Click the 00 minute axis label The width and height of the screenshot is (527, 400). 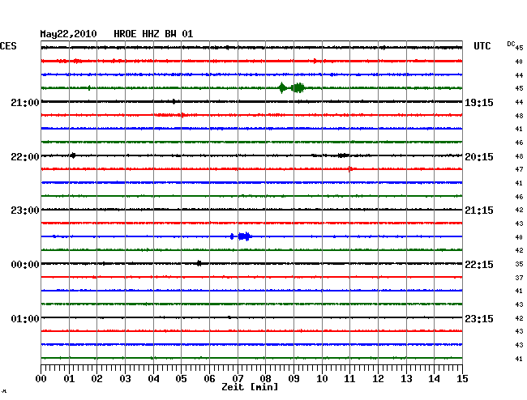pos(41,378)
